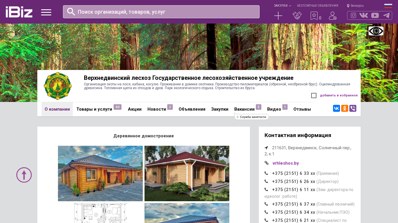
Task: Click phone icon beside Приемная number
Action: pyautogui.click(x=266, y=173)
